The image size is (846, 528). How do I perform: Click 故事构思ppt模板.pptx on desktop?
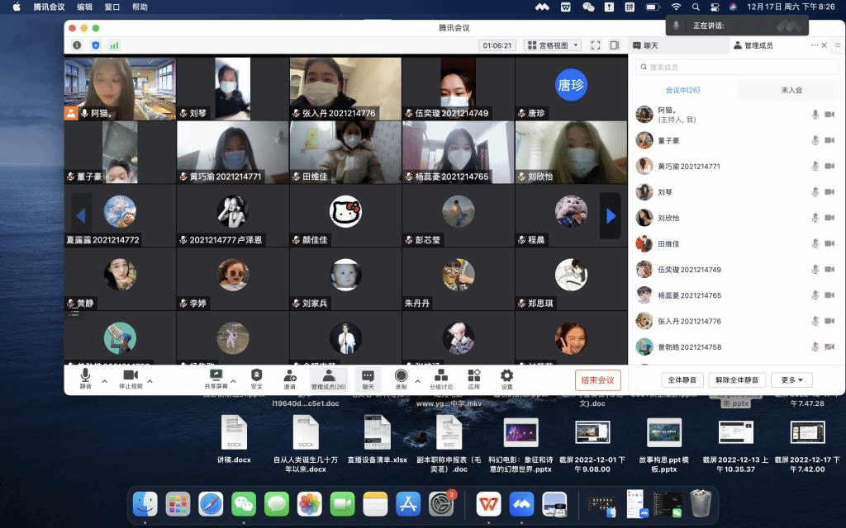[664, 445]
